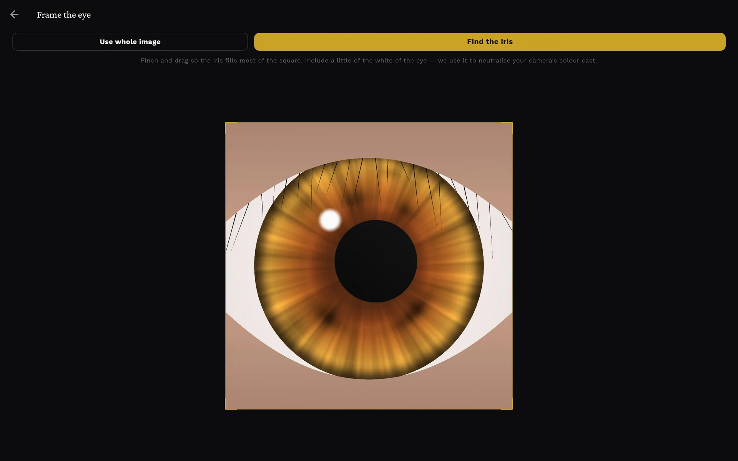Click the top-left crop corner handle

click(231, 128)
